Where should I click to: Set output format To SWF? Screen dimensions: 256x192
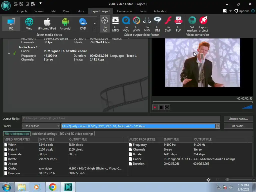pos(168,24)
